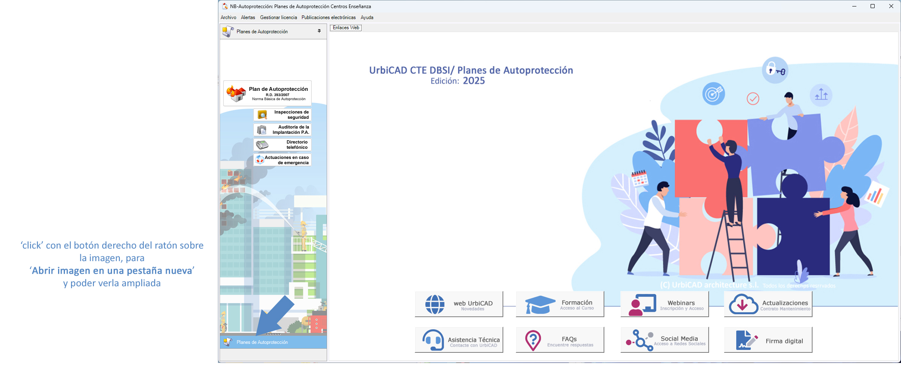Maximize the NB-Autoprotección window
The height and width of the screenshot is (369, 901).
[873, 6]
